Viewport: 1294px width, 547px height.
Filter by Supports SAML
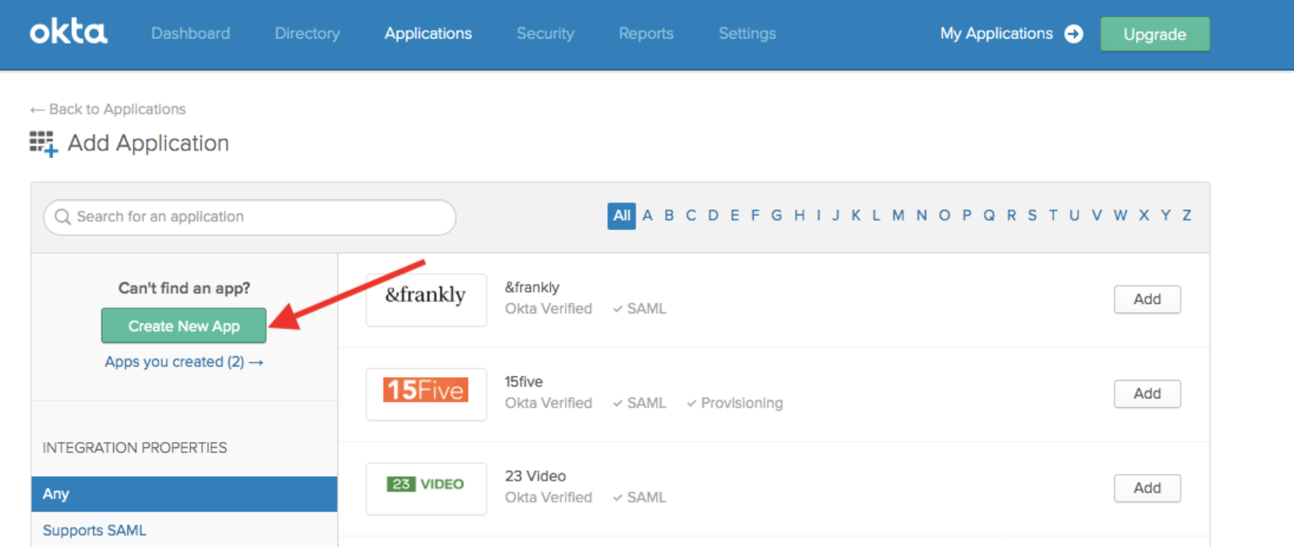[95, 530]
